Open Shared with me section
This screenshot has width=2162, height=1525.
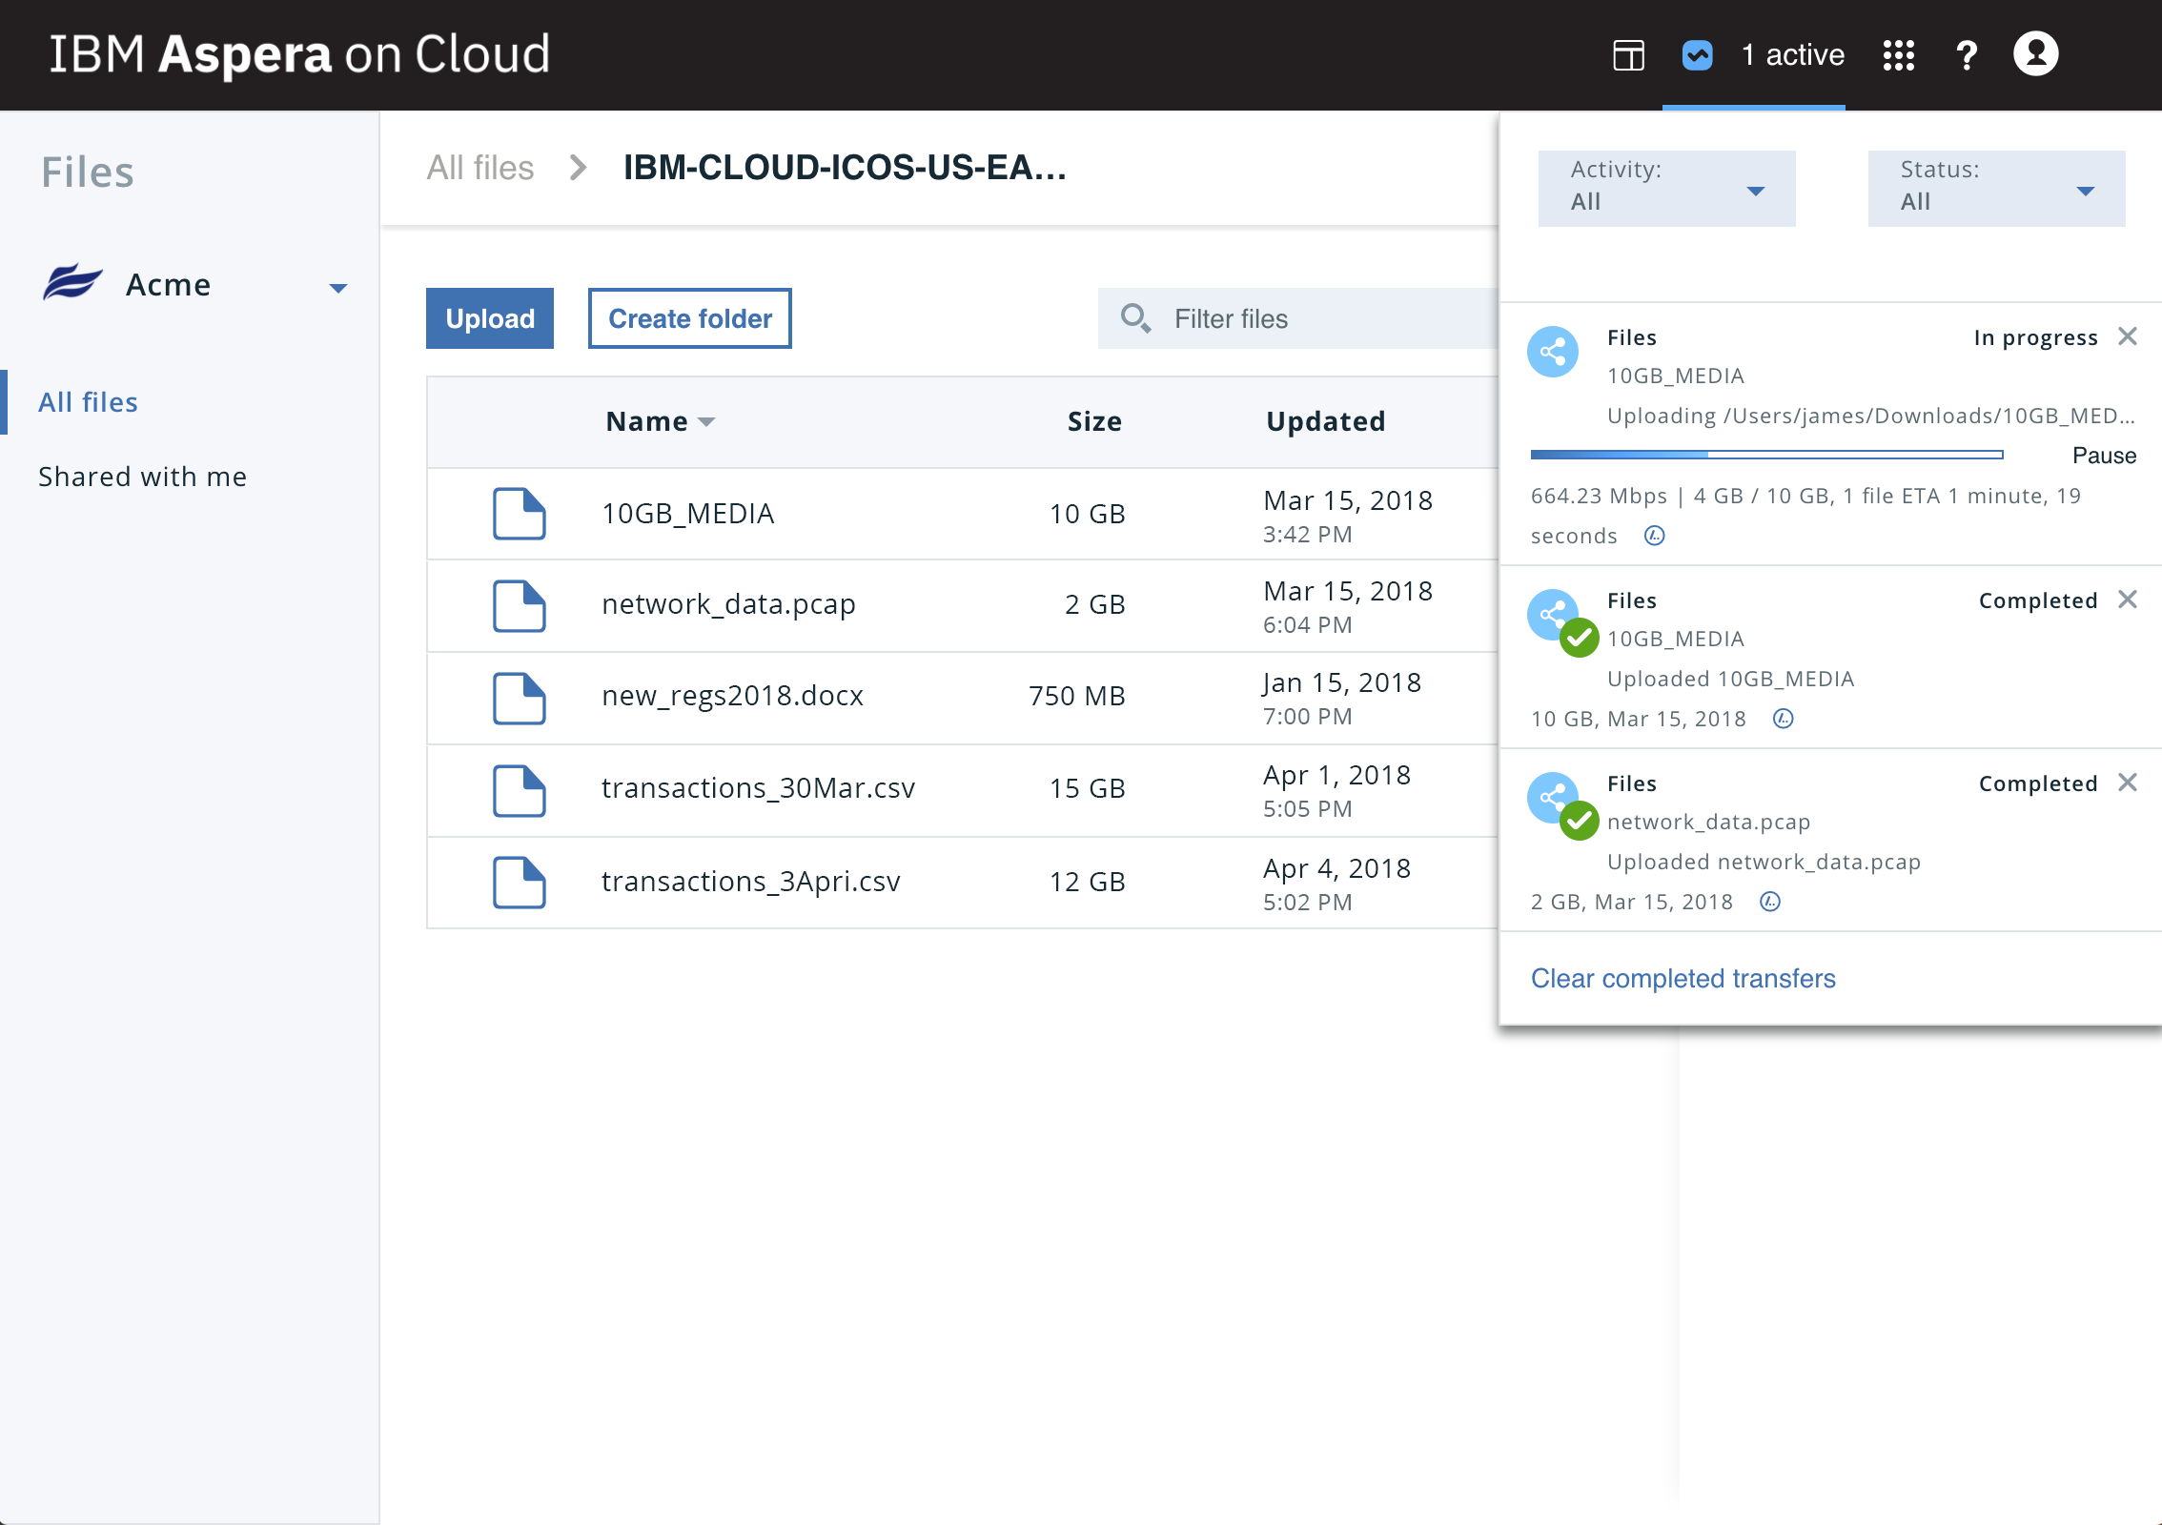tap(142, 476)
